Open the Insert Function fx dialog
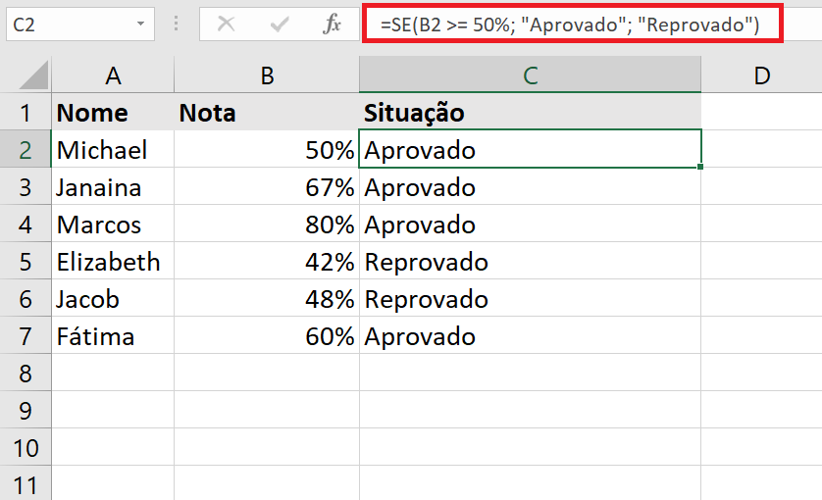 [x=332, y=24]
